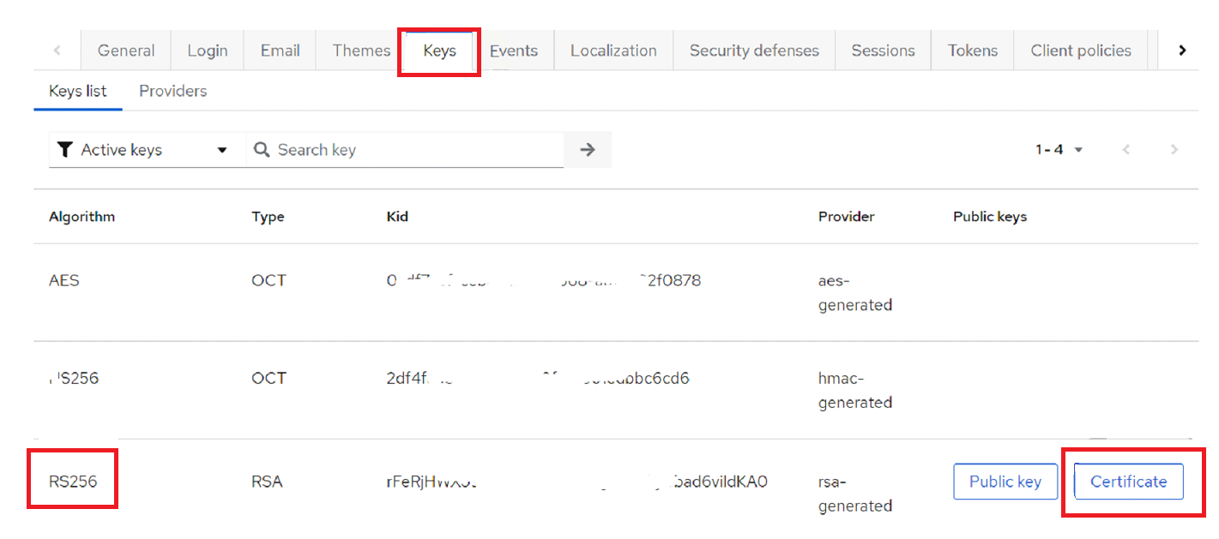Viewport: 1219px width, 539px height.
Task: Select the Email tab
Action: pyautogui.click(x=280, y=51)
